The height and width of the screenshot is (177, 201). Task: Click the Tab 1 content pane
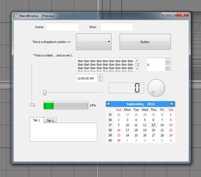coord(64,132)
